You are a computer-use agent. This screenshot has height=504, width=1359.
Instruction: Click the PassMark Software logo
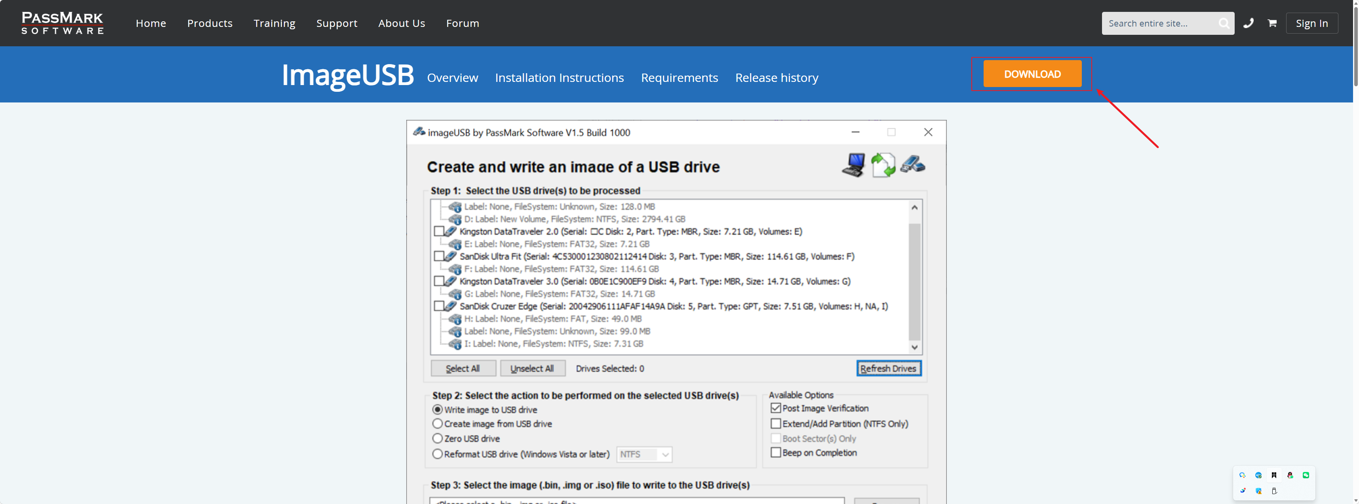(62, 23)
